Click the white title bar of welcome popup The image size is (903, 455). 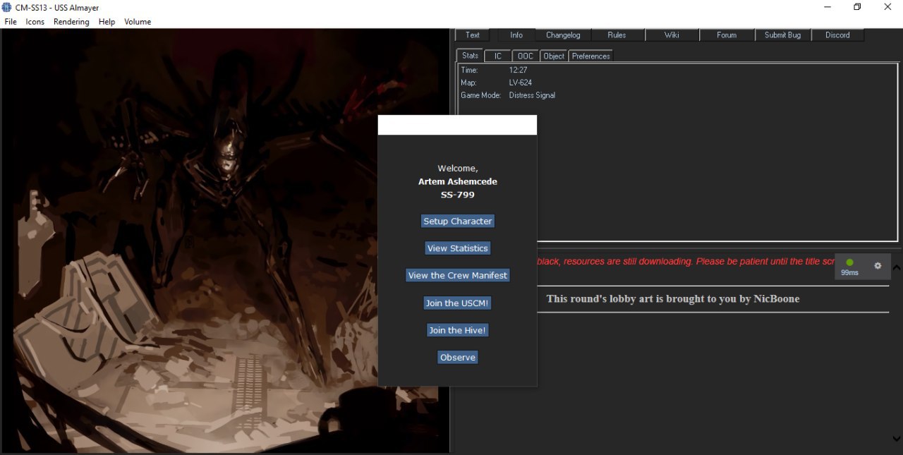click(457, 125)
